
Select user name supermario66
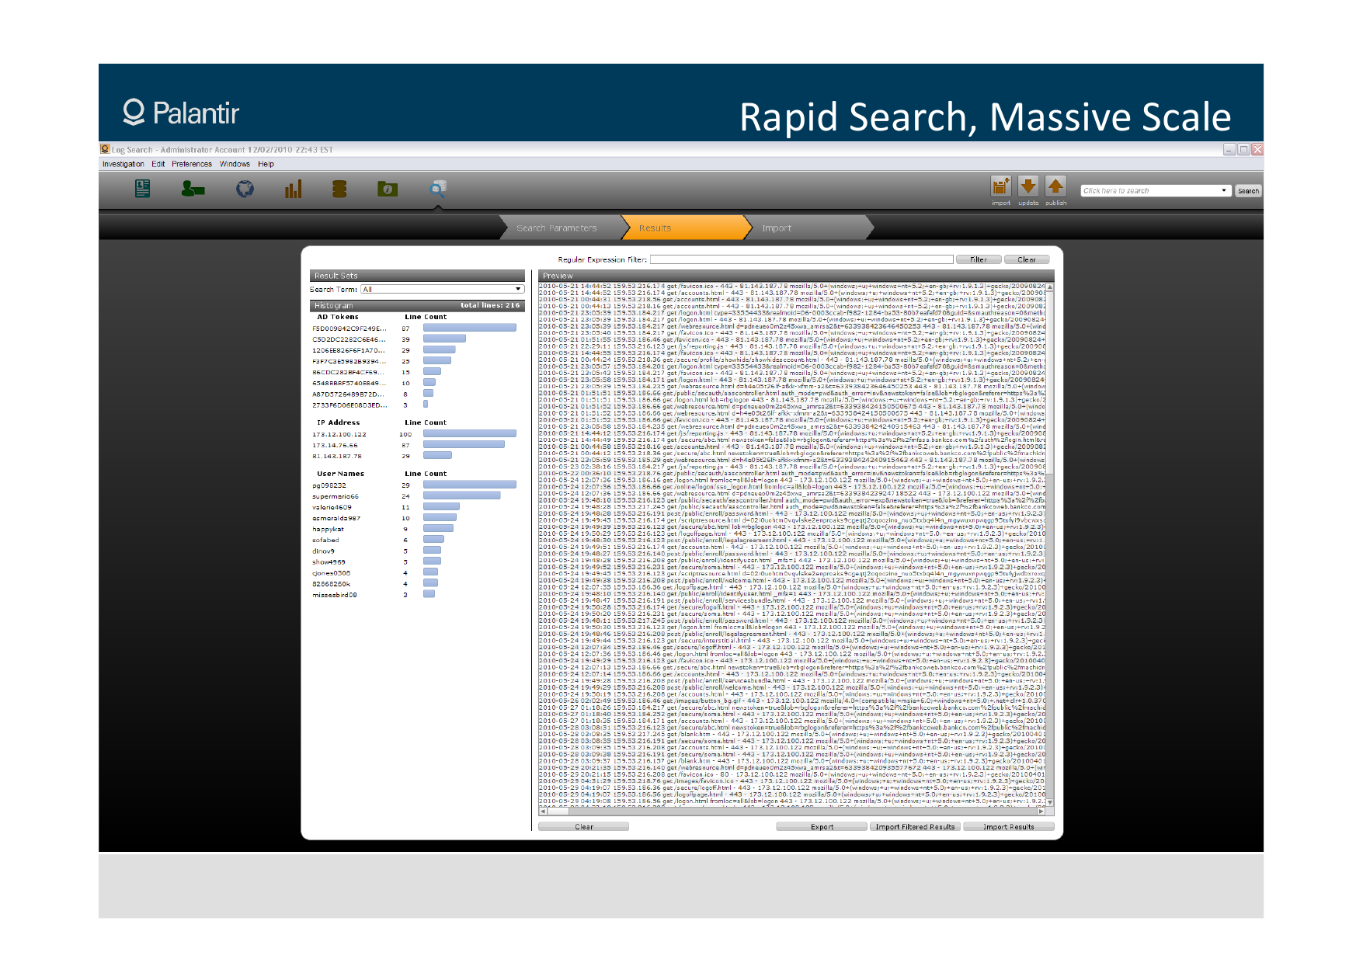click(x=336, y=496)
